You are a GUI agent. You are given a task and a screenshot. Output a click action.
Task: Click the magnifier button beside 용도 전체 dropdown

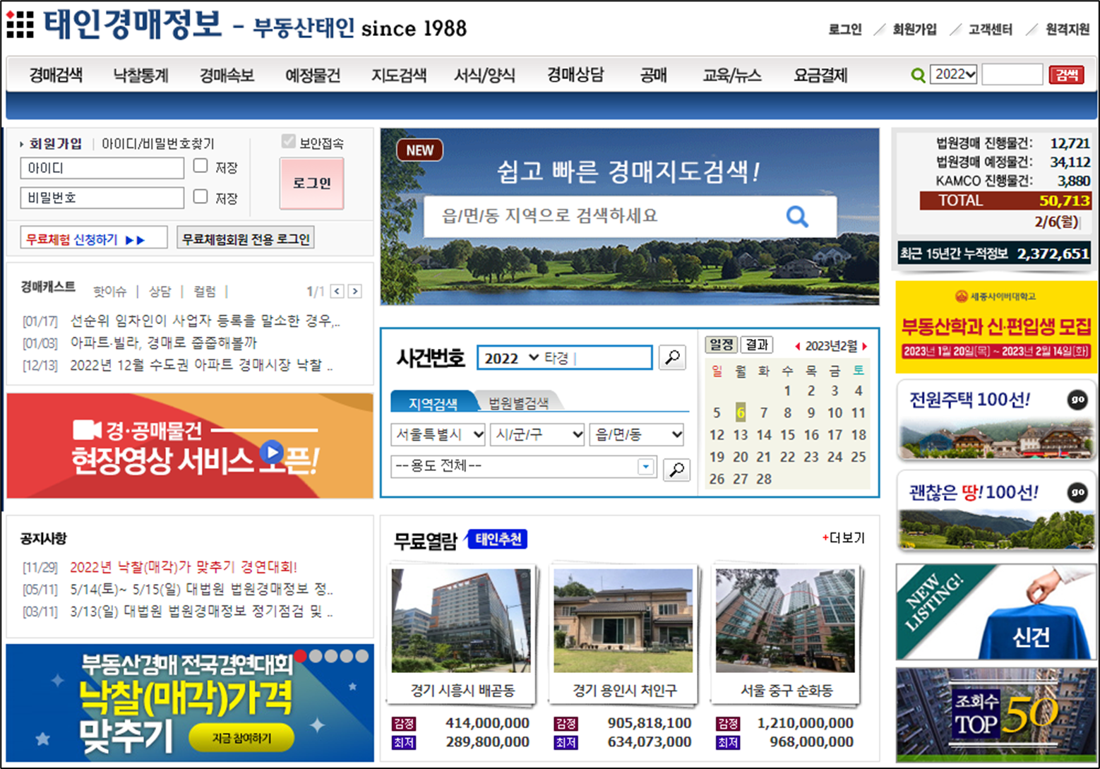pyautogui.click(x=676, y=469)
